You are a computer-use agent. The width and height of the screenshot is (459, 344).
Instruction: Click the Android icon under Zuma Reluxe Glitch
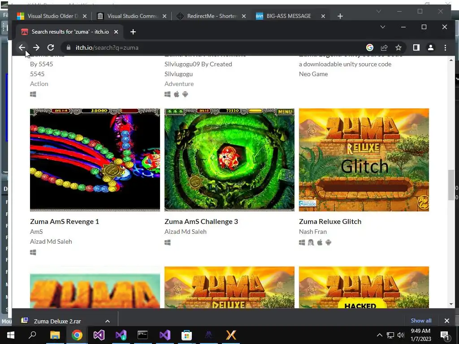tap(329, 242)
